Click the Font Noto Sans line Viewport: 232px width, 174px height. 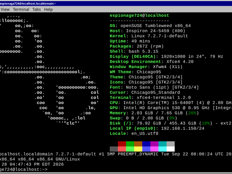click(x=154, y=87)
